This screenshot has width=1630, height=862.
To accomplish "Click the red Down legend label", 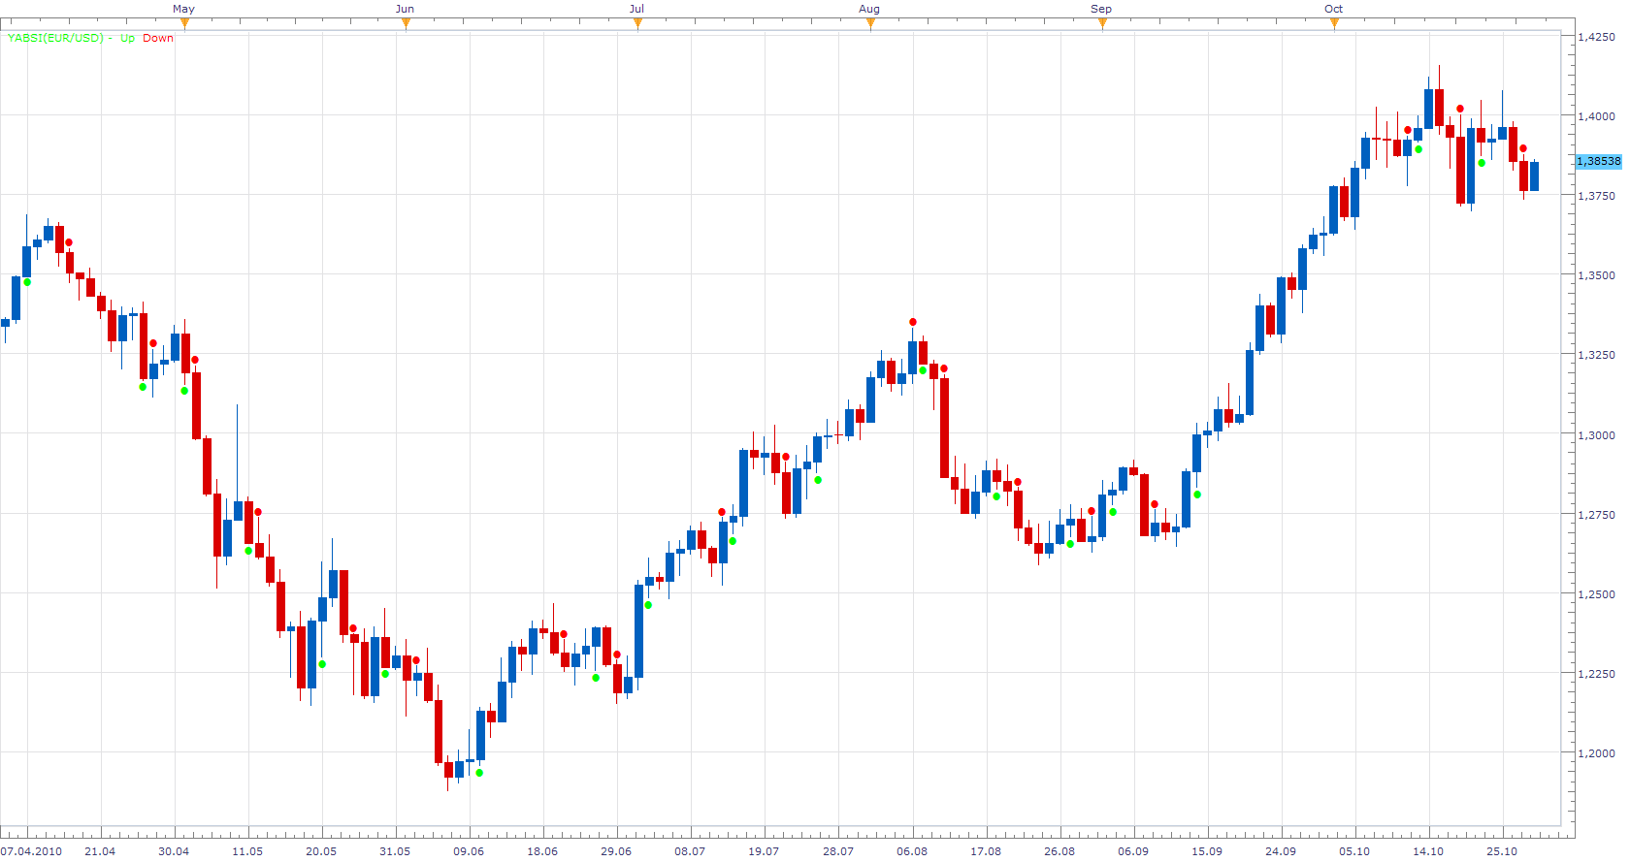I will pyautogui.click(x=158, y=38).
